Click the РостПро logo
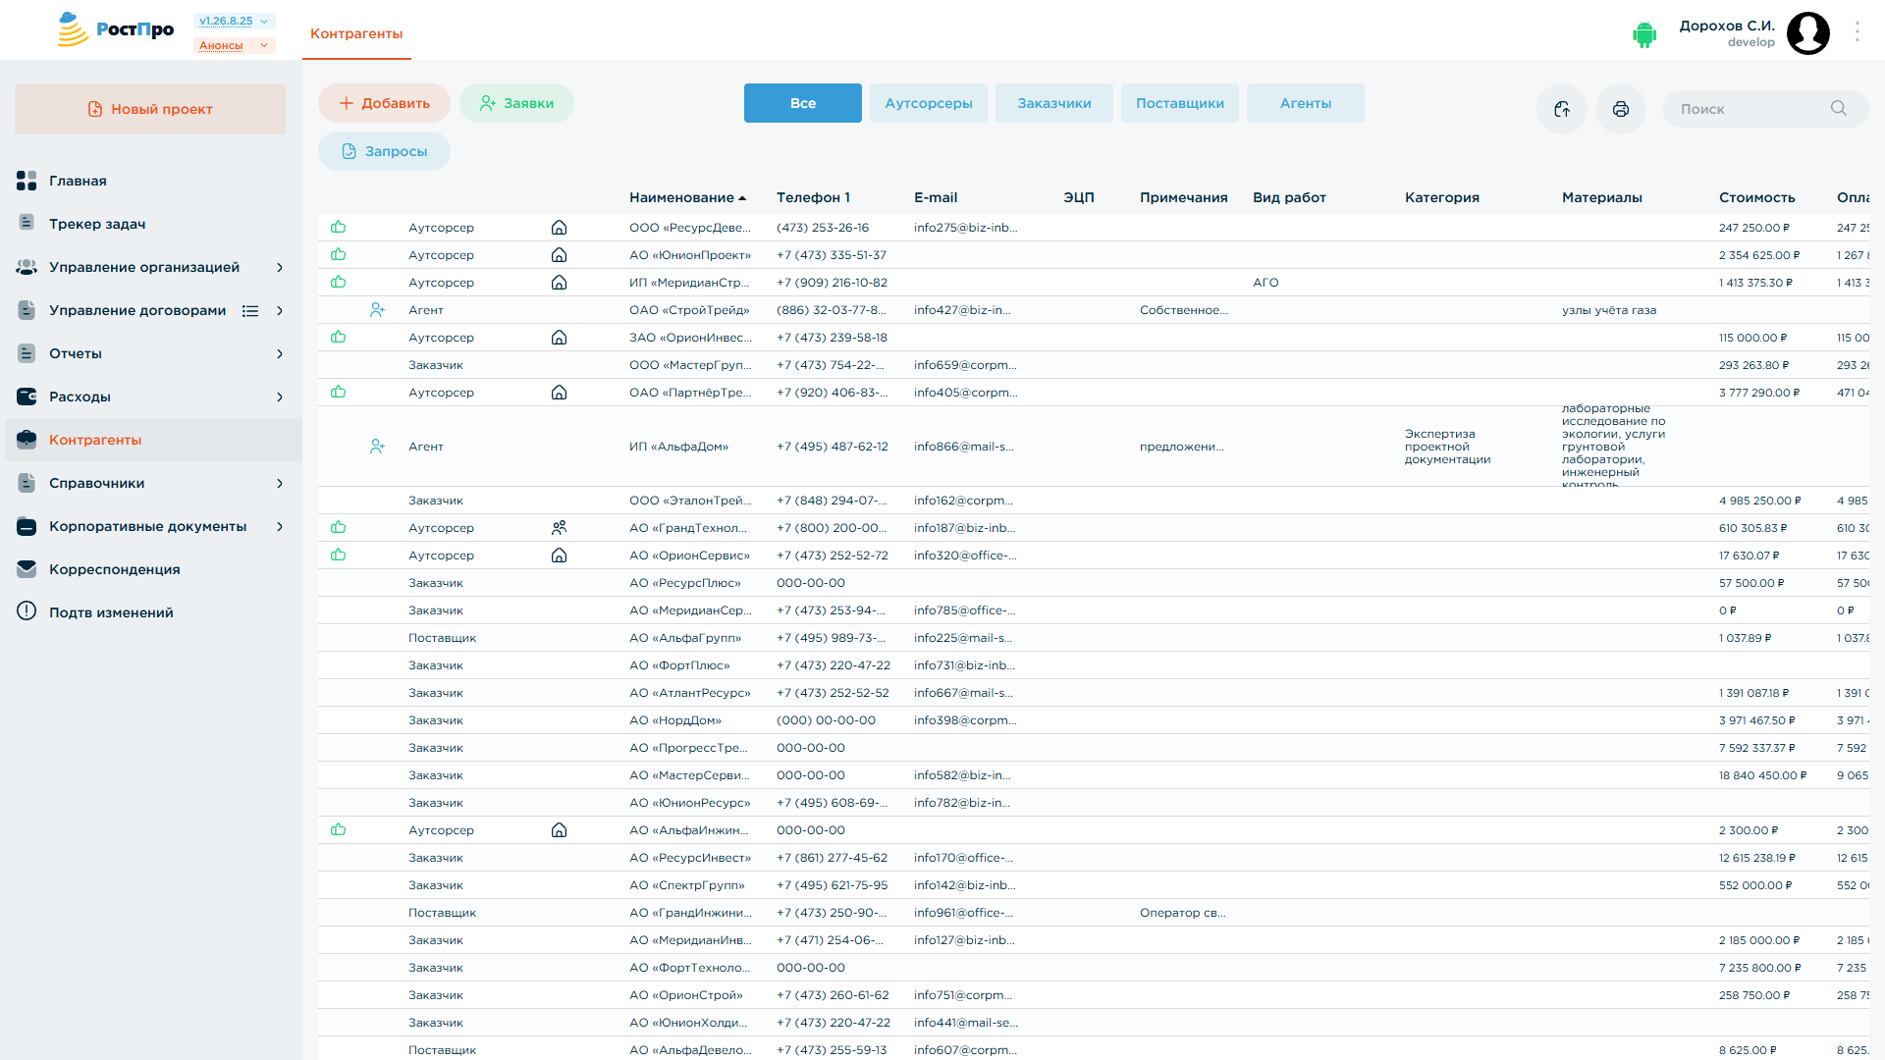 (115, 29)
